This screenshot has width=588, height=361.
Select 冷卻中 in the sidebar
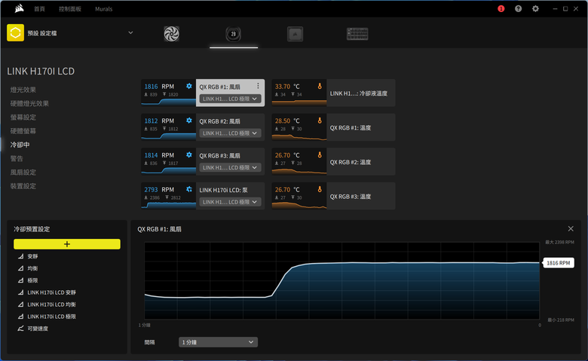point(20,145)
